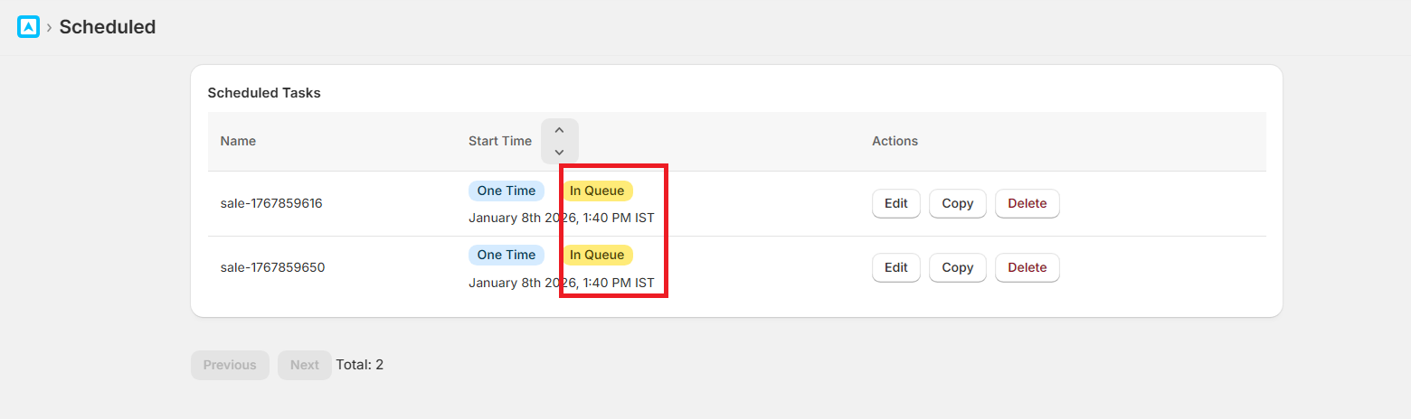Go to the Previous page

click(x=230, y=365)
